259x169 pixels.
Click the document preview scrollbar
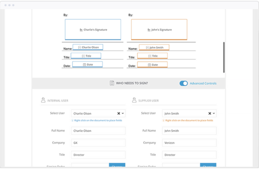click(x=224, y=57)
